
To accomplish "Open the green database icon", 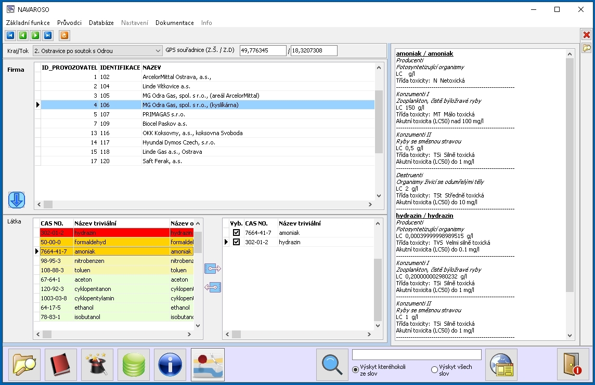I will tap(134, 364).
